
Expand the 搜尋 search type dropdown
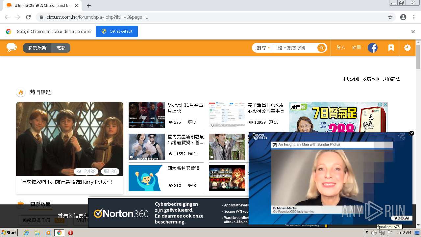[x=263, y=48]
